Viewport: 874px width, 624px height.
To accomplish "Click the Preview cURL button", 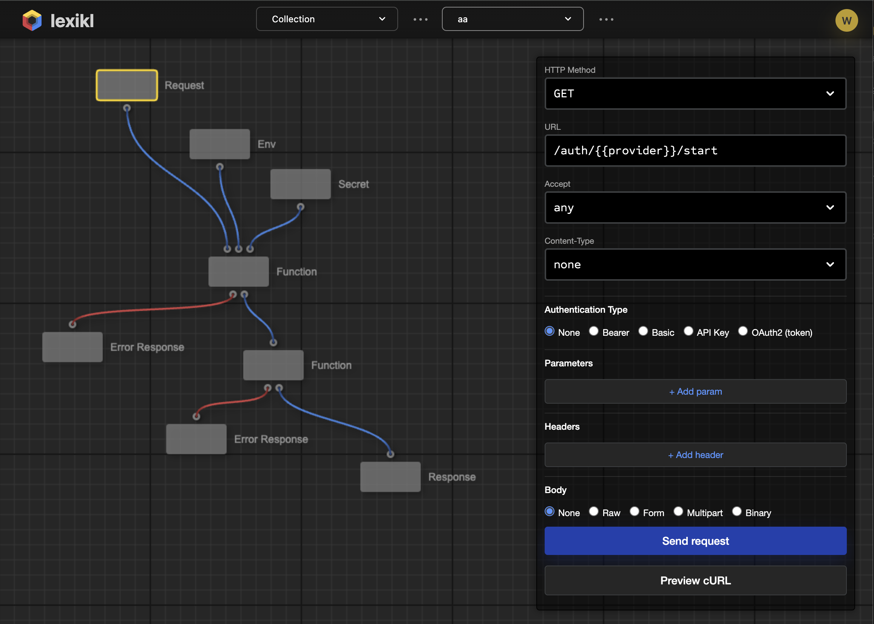I will tap(695, 580).
